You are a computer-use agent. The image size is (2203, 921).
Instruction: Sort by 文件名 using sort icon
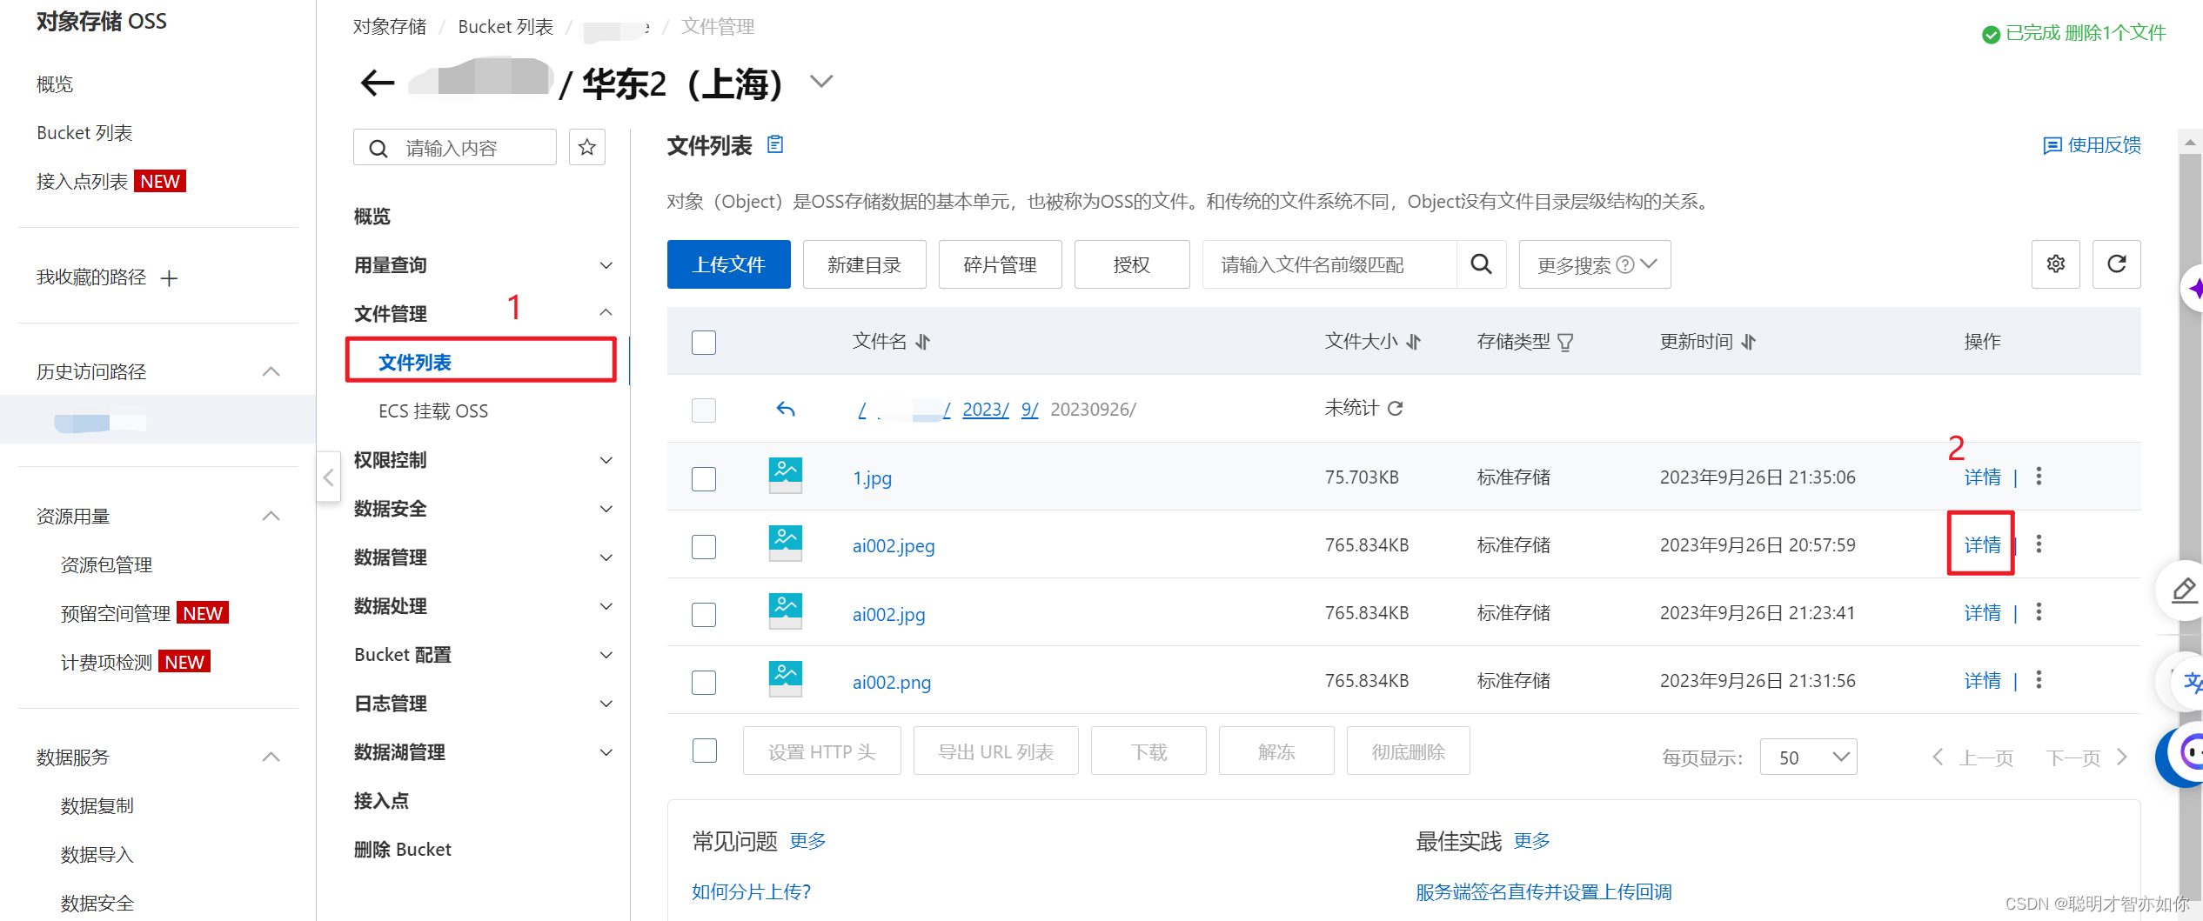point(923,342)
